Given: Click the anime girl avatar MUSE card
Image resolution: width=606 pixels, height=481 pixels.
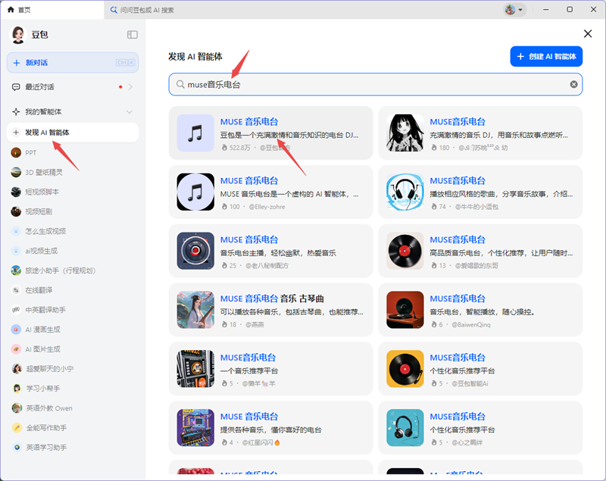Looking at the screenshot, I should coord(405,133).
